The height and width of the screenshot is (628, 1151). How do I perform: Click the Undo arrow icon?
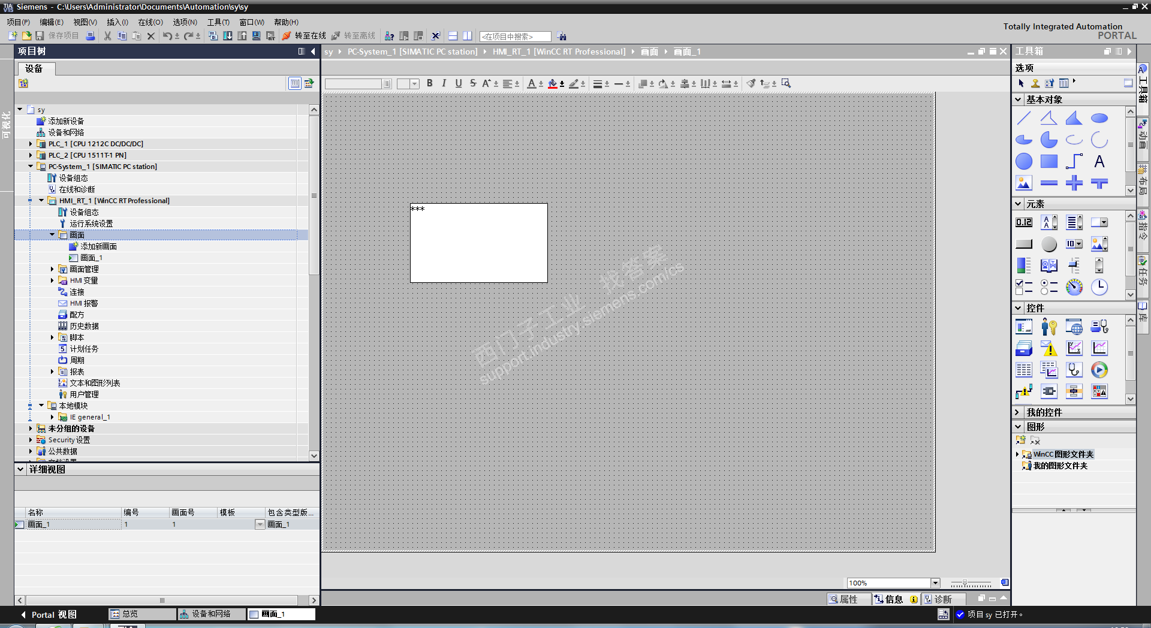167,36
